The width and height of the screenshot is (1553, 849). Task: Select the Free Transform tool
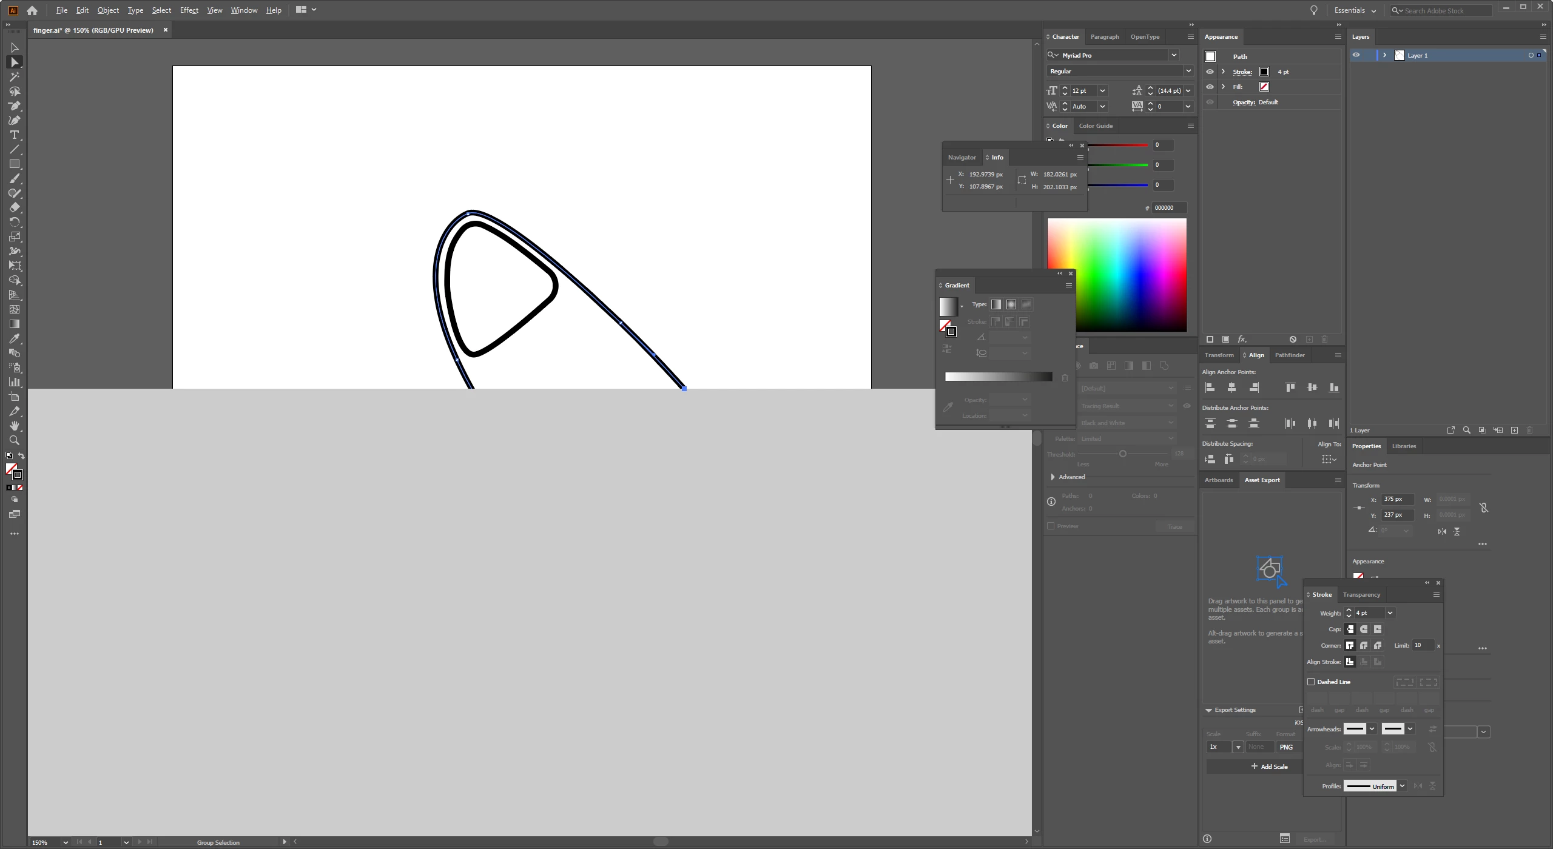pyautogui.click(x=15, y=266)
